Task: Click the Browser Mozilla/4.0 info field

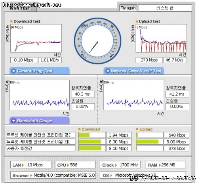Action: tap(53, 175)
